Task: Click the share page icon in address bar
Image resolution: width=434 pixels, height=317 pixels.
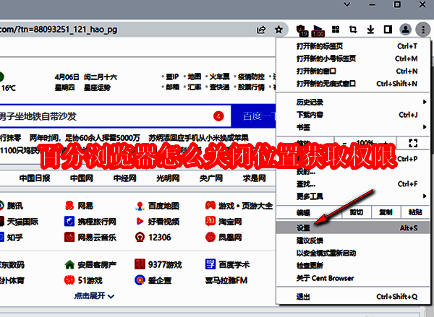Action: [x=261, y=30]
